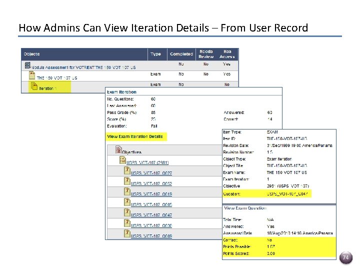Click the red Objectives list icon
Screen dimensions: 360x270
click(118, 149)
